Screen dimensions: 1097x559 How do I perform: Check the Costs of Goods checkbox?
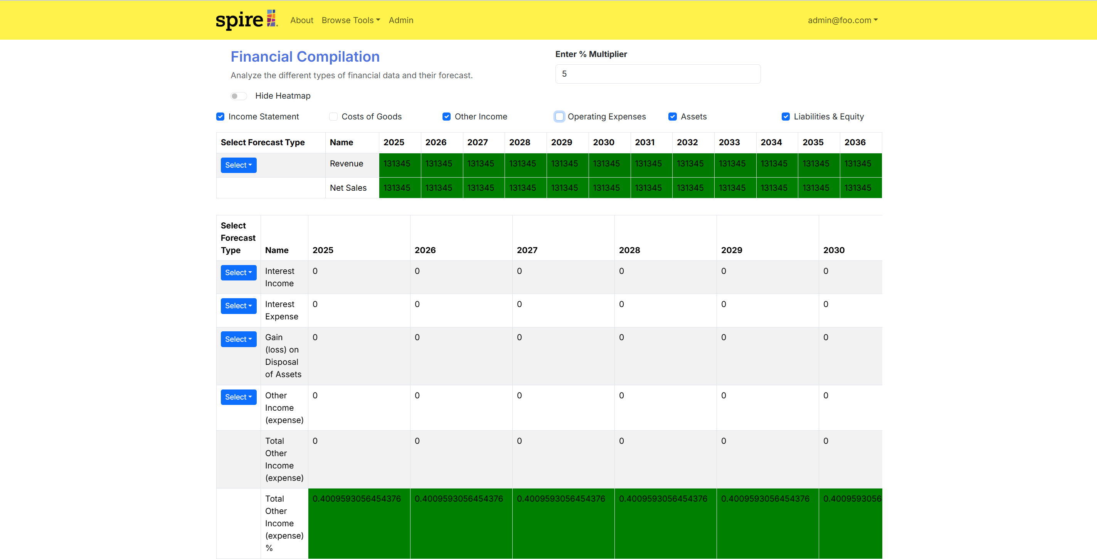coord(333,117)
